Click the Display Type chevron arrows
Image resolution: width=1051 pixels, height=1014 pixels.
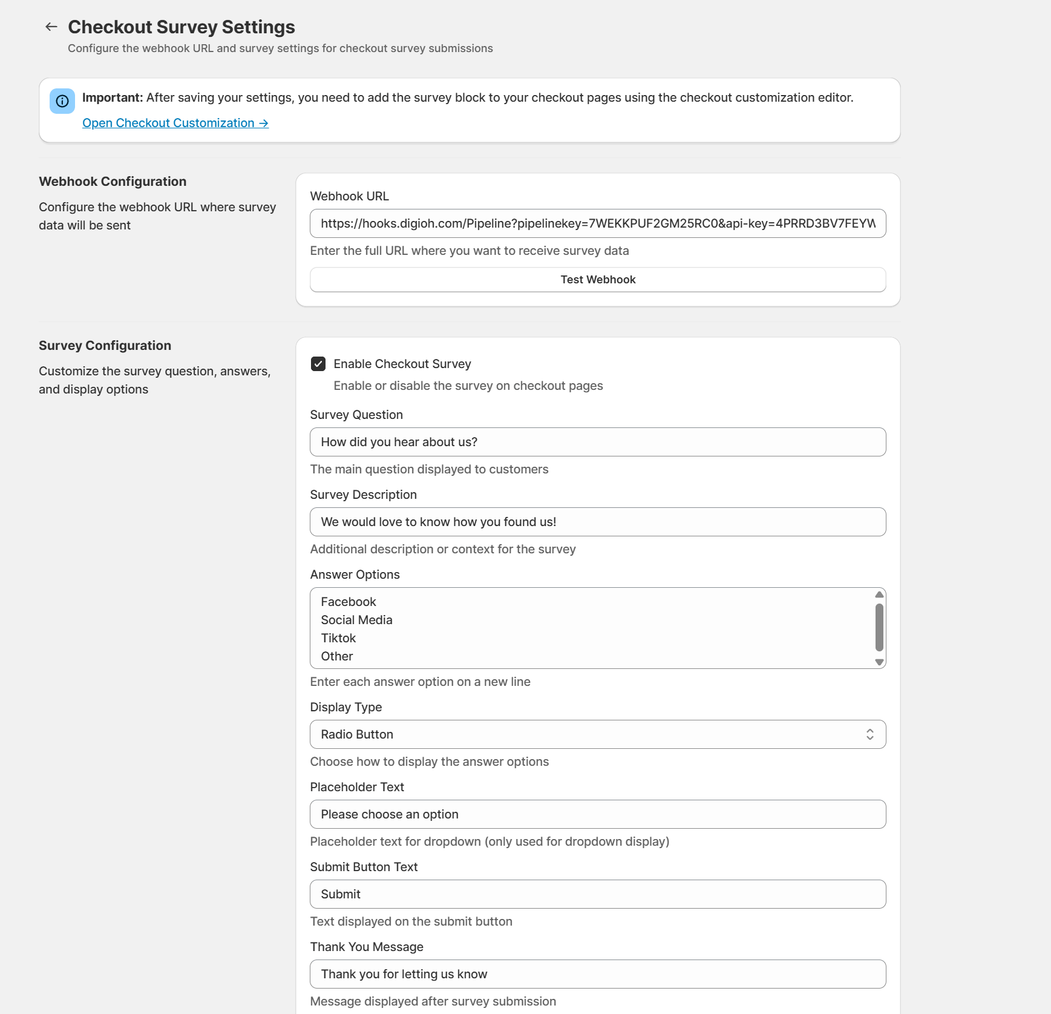[869, 734]
